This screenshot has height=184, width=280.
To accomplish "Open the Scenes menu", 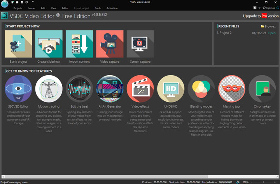I will (x=31, y=8).
